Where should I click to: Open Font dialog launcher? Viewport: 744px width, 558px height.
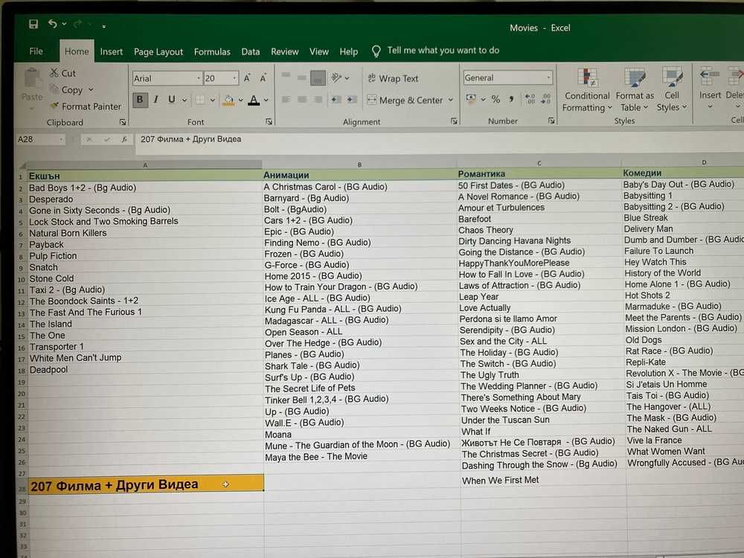point(269,122)
